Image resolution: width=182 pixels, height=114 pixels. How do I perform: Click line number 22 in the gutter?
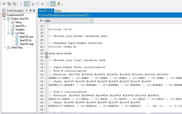pos(42,26)
